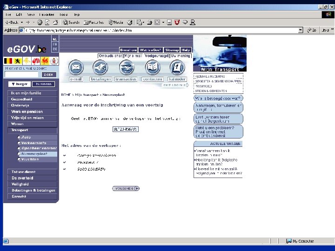Click the transacties round icon

(127, 67)
